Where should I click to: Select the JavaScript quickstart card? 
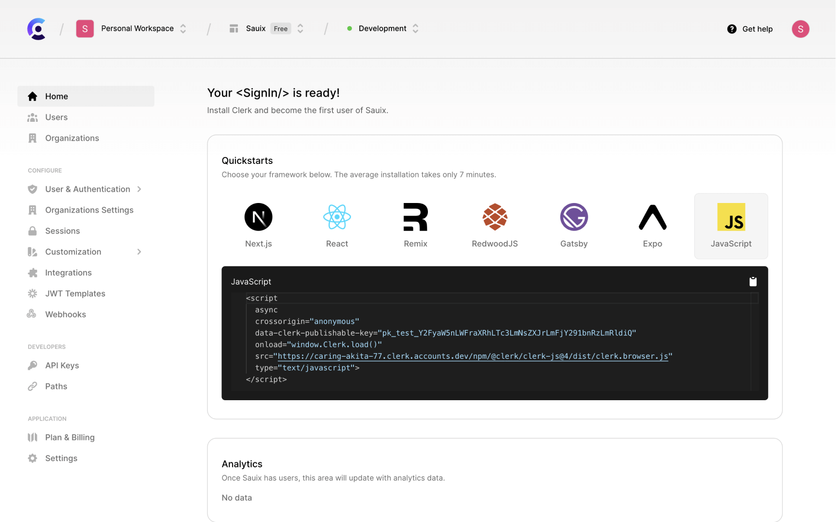pos(731,226)
